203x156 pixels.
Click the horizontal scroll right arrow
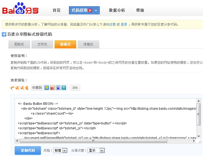click(194, 141)
